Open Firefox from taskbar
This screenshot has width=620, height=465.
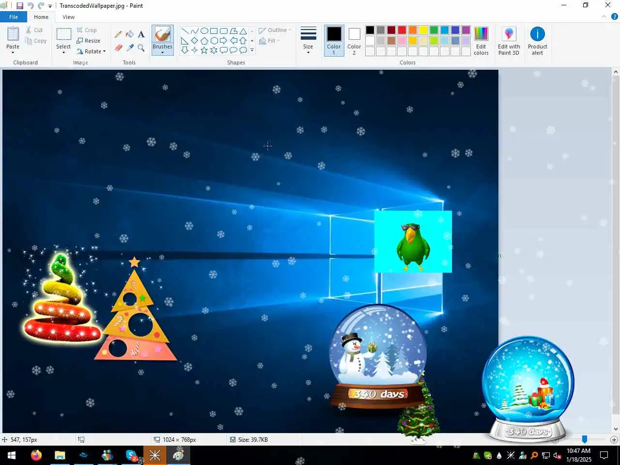pyautogui.click(x=36, y=455)
